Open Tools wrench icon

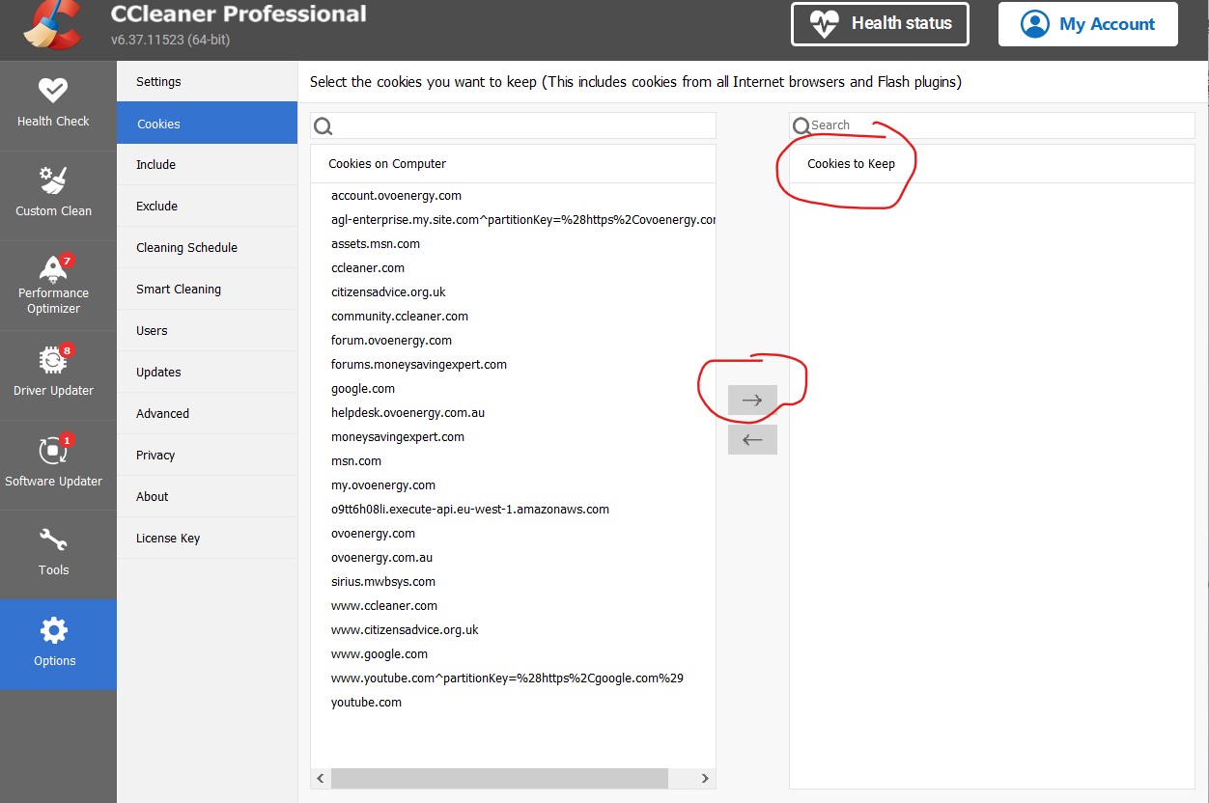pos(53,540)
